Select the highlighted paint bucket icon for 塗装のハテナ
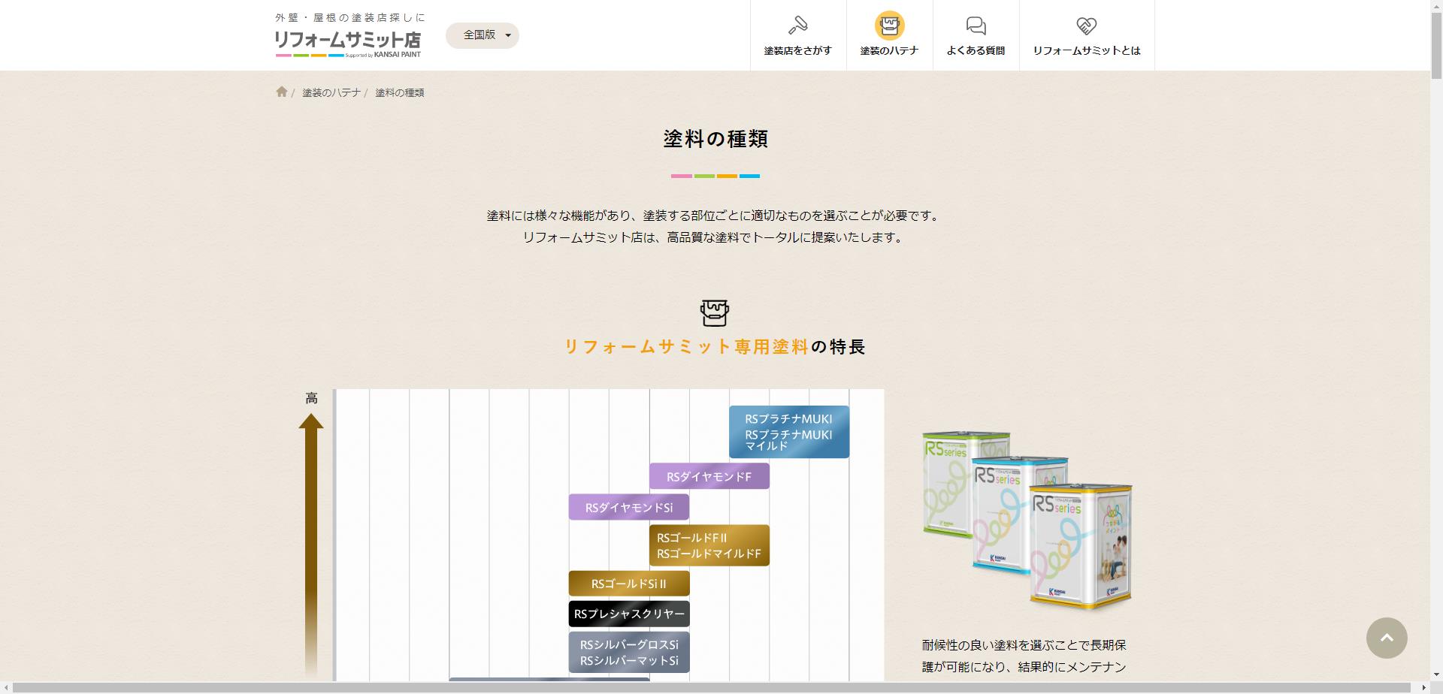 pos(890,24)
